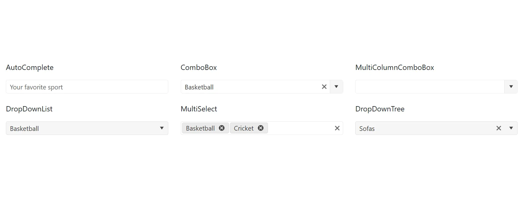Clear all MultiSelect selections
The height and width of the screenshot is (203, 526).
337,128
